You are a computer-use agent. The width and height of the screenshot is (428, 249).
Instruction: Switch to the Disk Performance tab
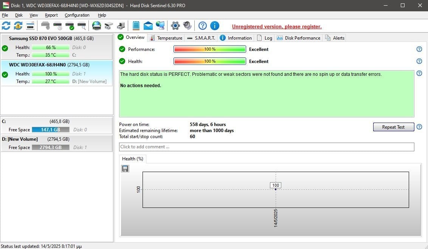pos(298,38)
